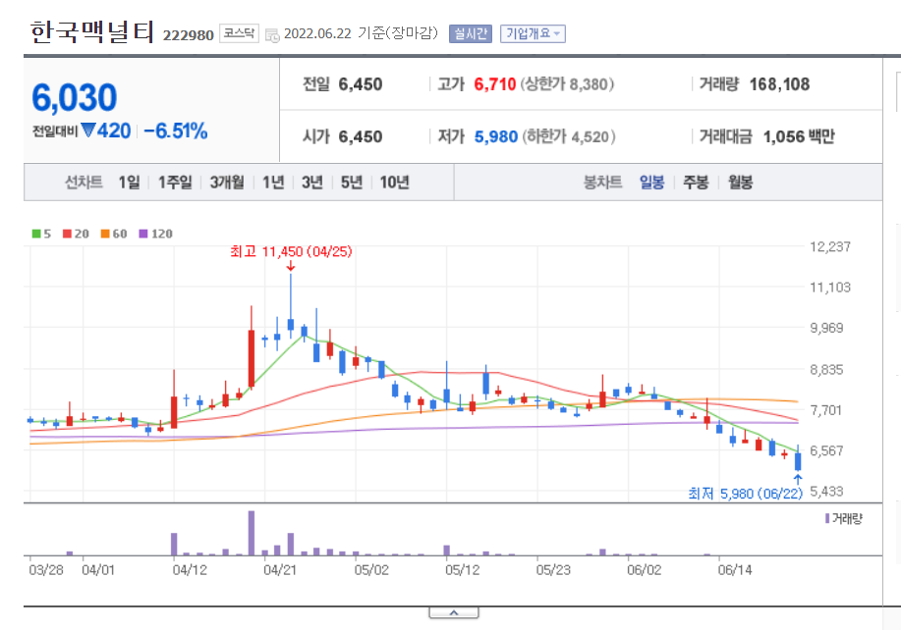Viewport: 901px width, 630px height.
Task: Click the 2022.06.22 기준(장마감) date text
Action: (x=361, y=33)
